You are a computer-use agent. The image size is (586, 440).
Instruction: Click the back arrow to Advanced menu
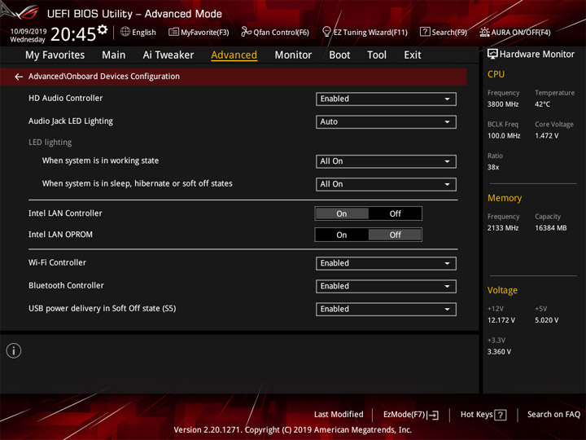(19, 77)
